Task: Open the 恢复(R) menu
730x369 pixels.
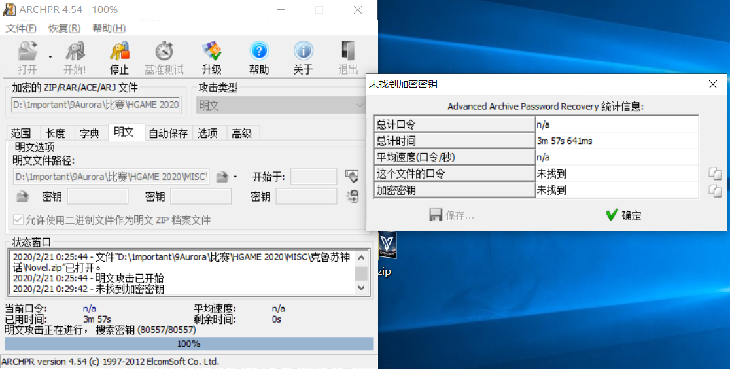Action: 64,28
